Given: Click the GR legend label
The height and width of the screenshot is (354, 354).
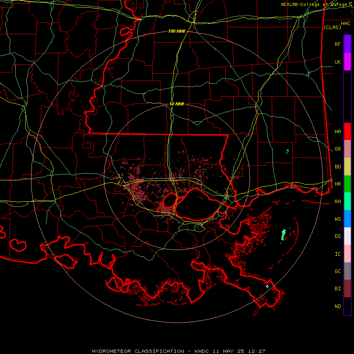Looking at the screenshot, I should coord(337,149).
